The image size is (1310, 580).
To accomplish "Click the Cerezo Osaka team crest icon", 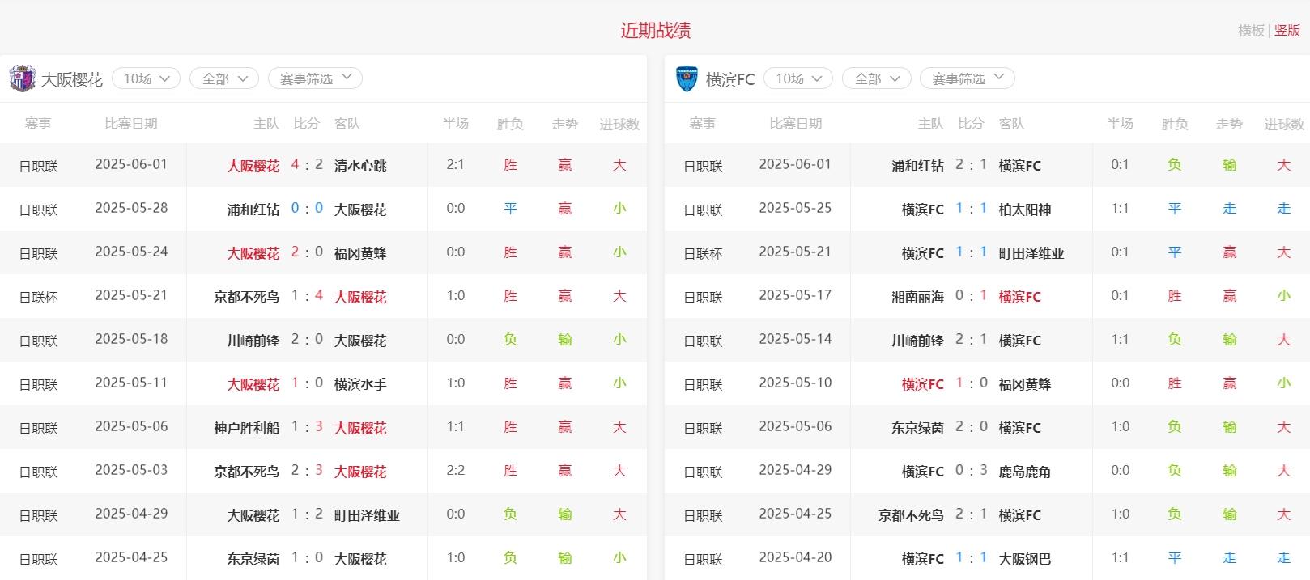I will tap(22, 78).
